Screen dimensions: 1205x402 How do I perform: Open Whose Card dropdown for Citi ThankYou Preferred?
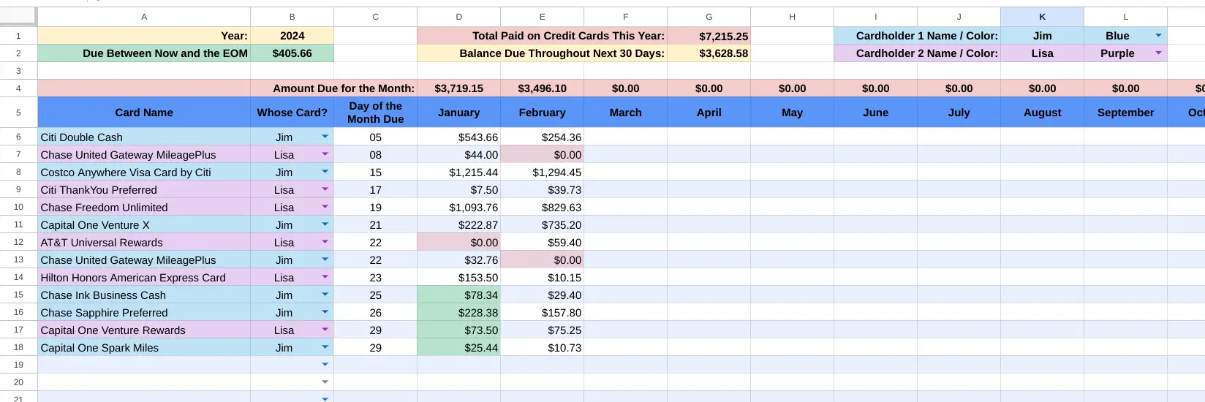pos(325,189)
